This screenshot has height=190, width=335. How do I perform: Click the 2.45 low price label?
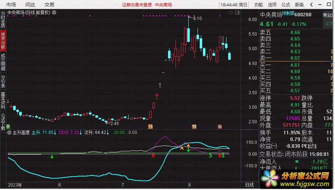[115, 124]
